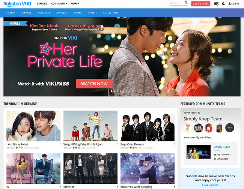Open the Movies category tab
This screenshot has height=189, width=244.
point(77,13)
